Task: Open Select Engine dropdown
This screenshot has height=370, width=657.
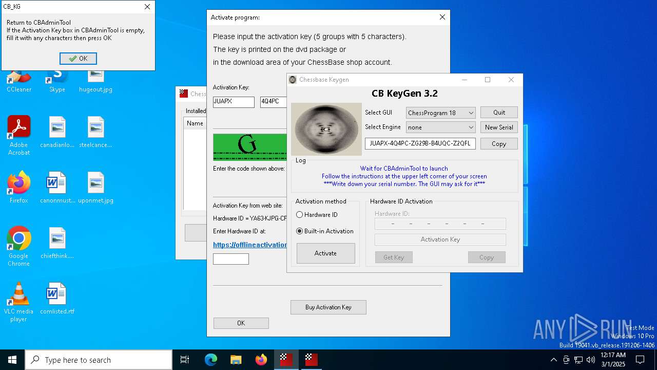Action: click(x=440, y=127)
